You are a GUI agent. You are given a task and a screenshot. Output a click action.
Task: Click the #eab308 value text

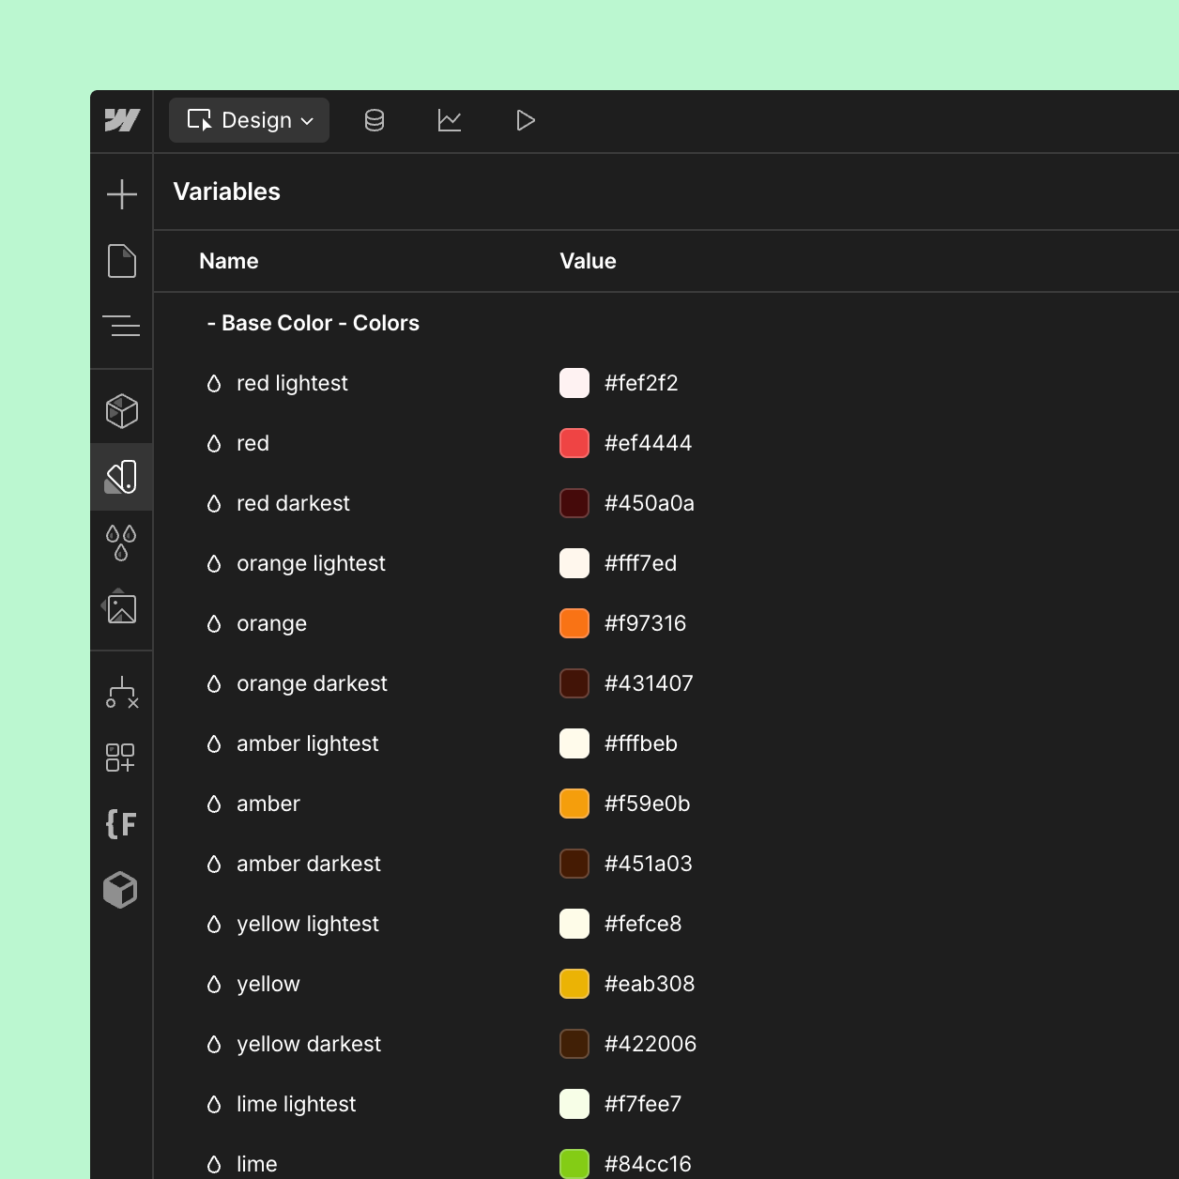click(x=650, y=984)
